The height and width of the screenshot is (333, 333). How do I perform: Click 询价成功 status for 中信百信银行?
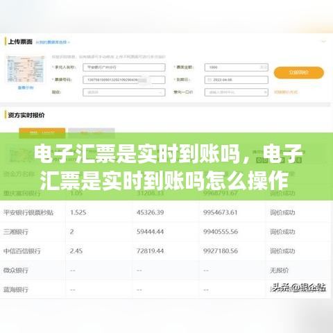pos(282,251)
